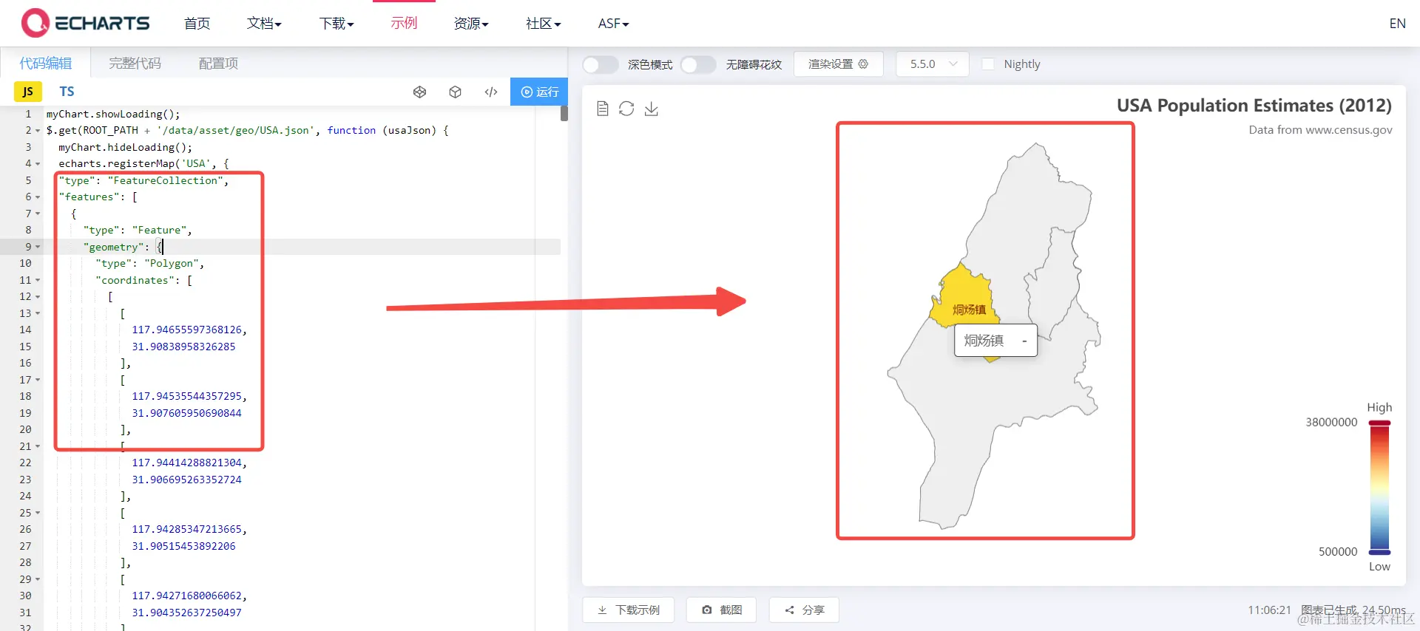Screen dimensions: 1420x631
Task: Click the "geometry" key on line 9
Action: tap(113, 247)
